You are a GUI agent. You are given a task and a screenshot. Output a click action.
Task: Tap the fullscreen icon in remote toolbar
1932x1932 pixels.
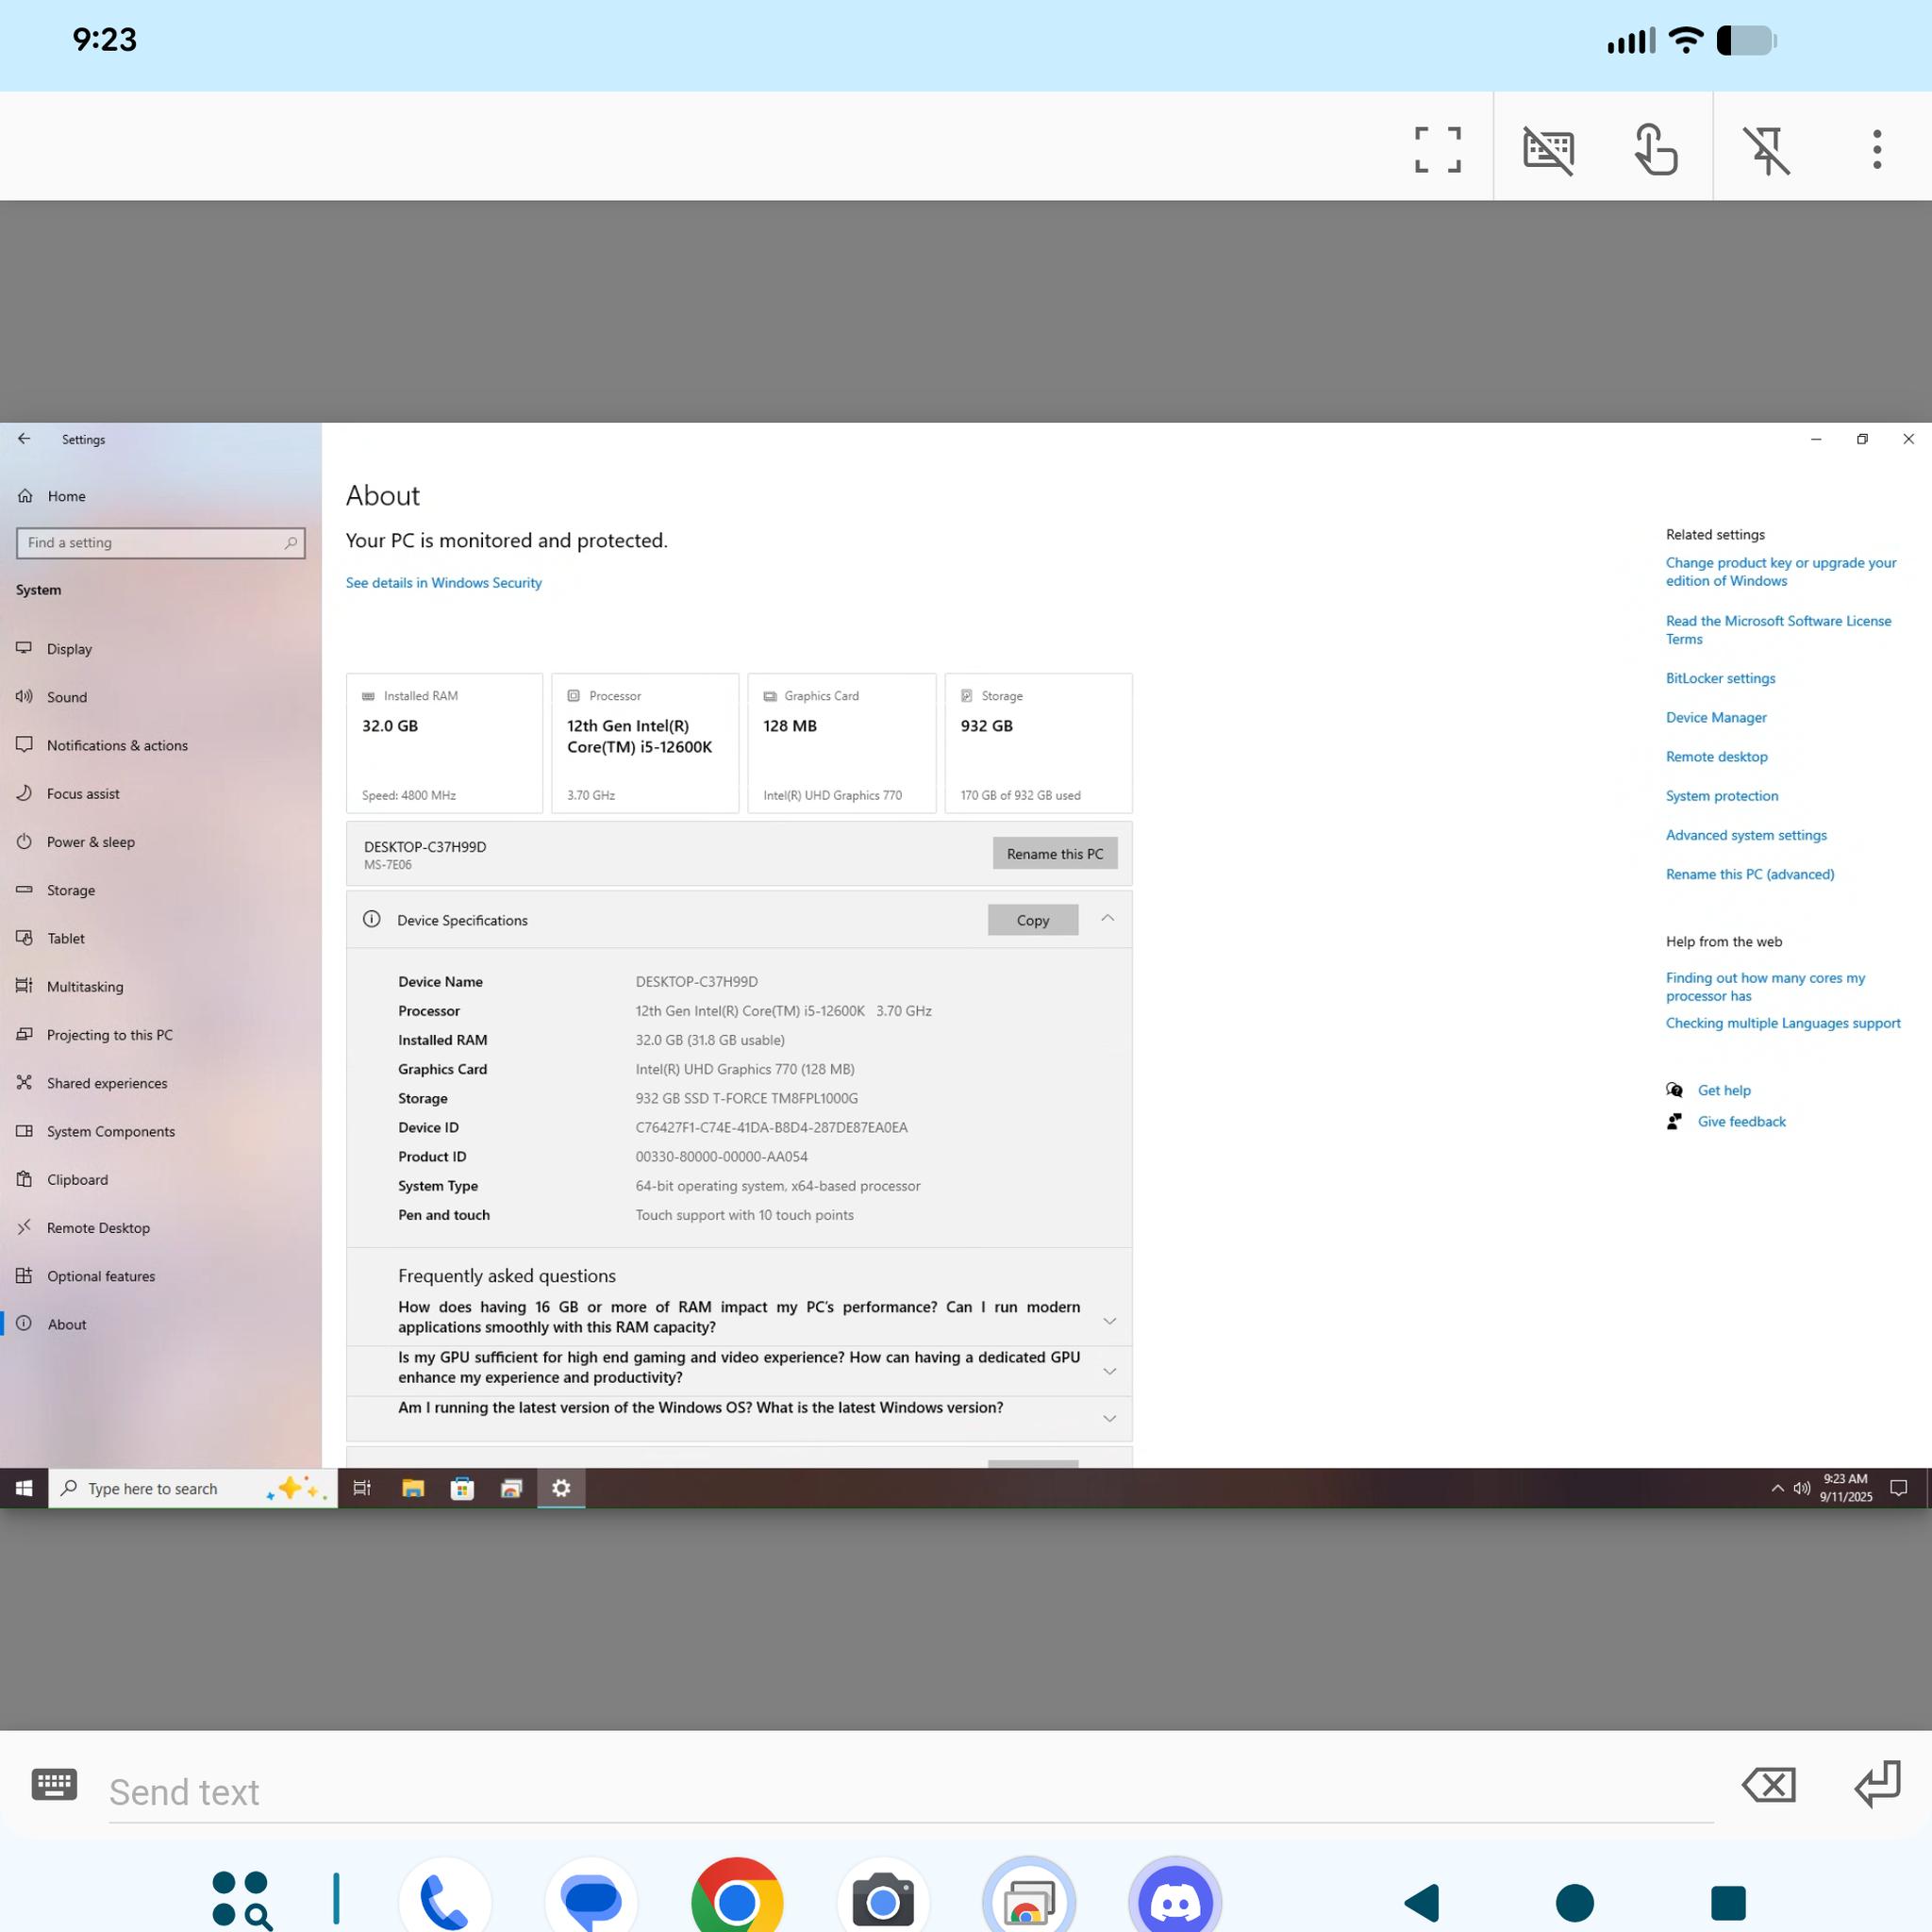point(1437,150)
